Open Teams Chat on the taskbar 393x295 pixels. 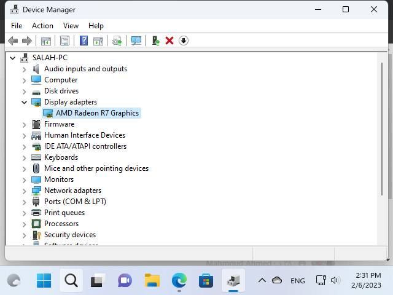click(x=125, y=280)
